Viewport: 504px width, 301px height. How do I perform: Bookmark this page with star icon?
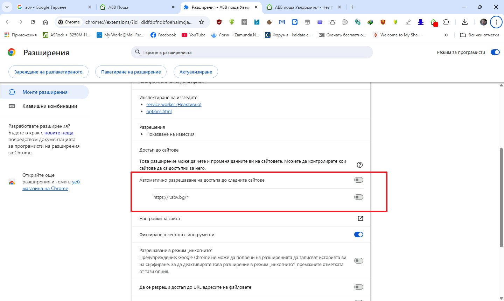202,22
